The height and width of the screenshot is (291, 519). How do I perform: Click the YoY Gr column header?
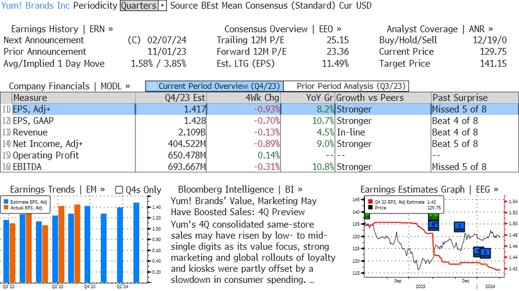click(x=308, y=98)
